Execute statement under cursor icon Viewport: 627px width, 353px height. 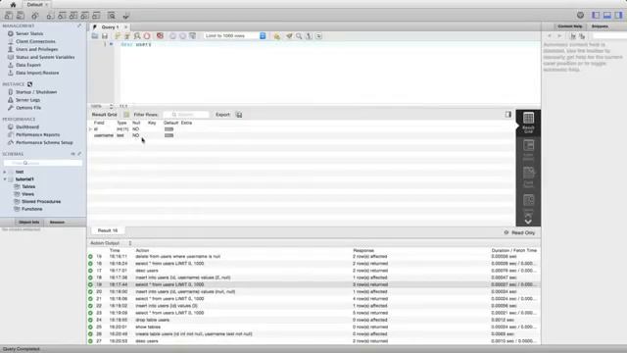127,36
